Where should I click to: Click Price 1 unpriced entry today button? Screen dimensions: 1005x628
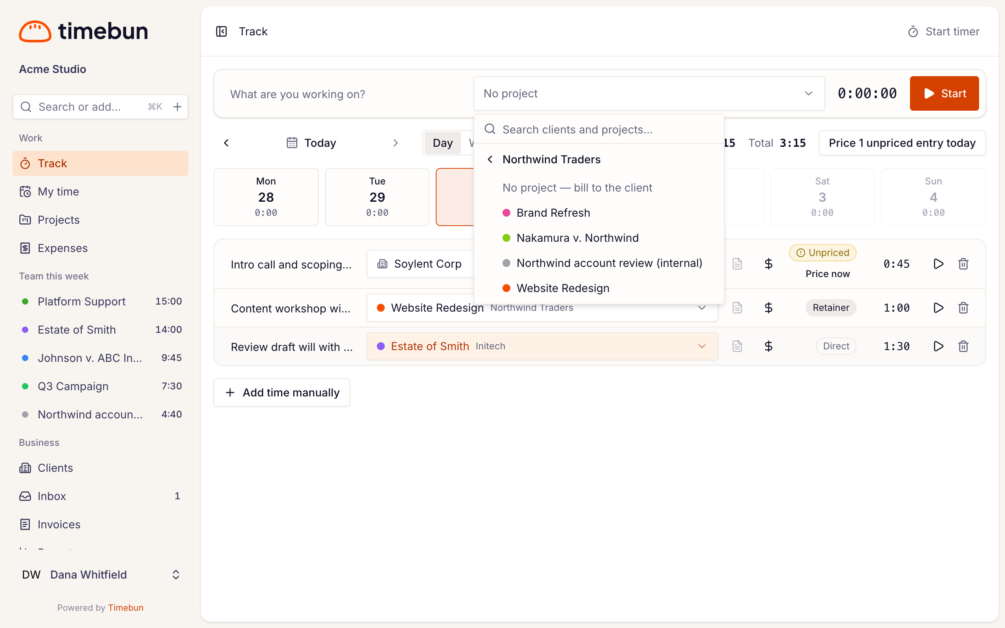point(902,143)
